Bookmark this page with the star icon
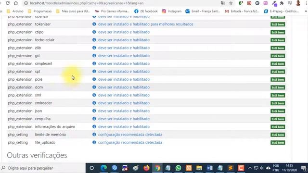The height and width of the screenshot is (173, 308). coord(231,3)
